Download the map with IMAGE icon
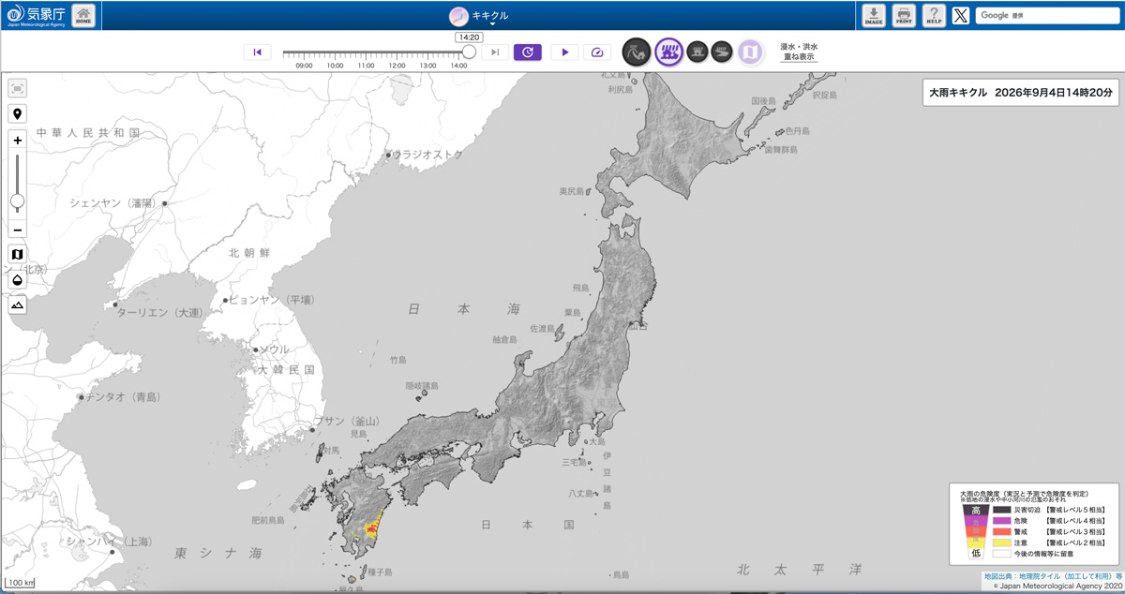 pos(874,15)
